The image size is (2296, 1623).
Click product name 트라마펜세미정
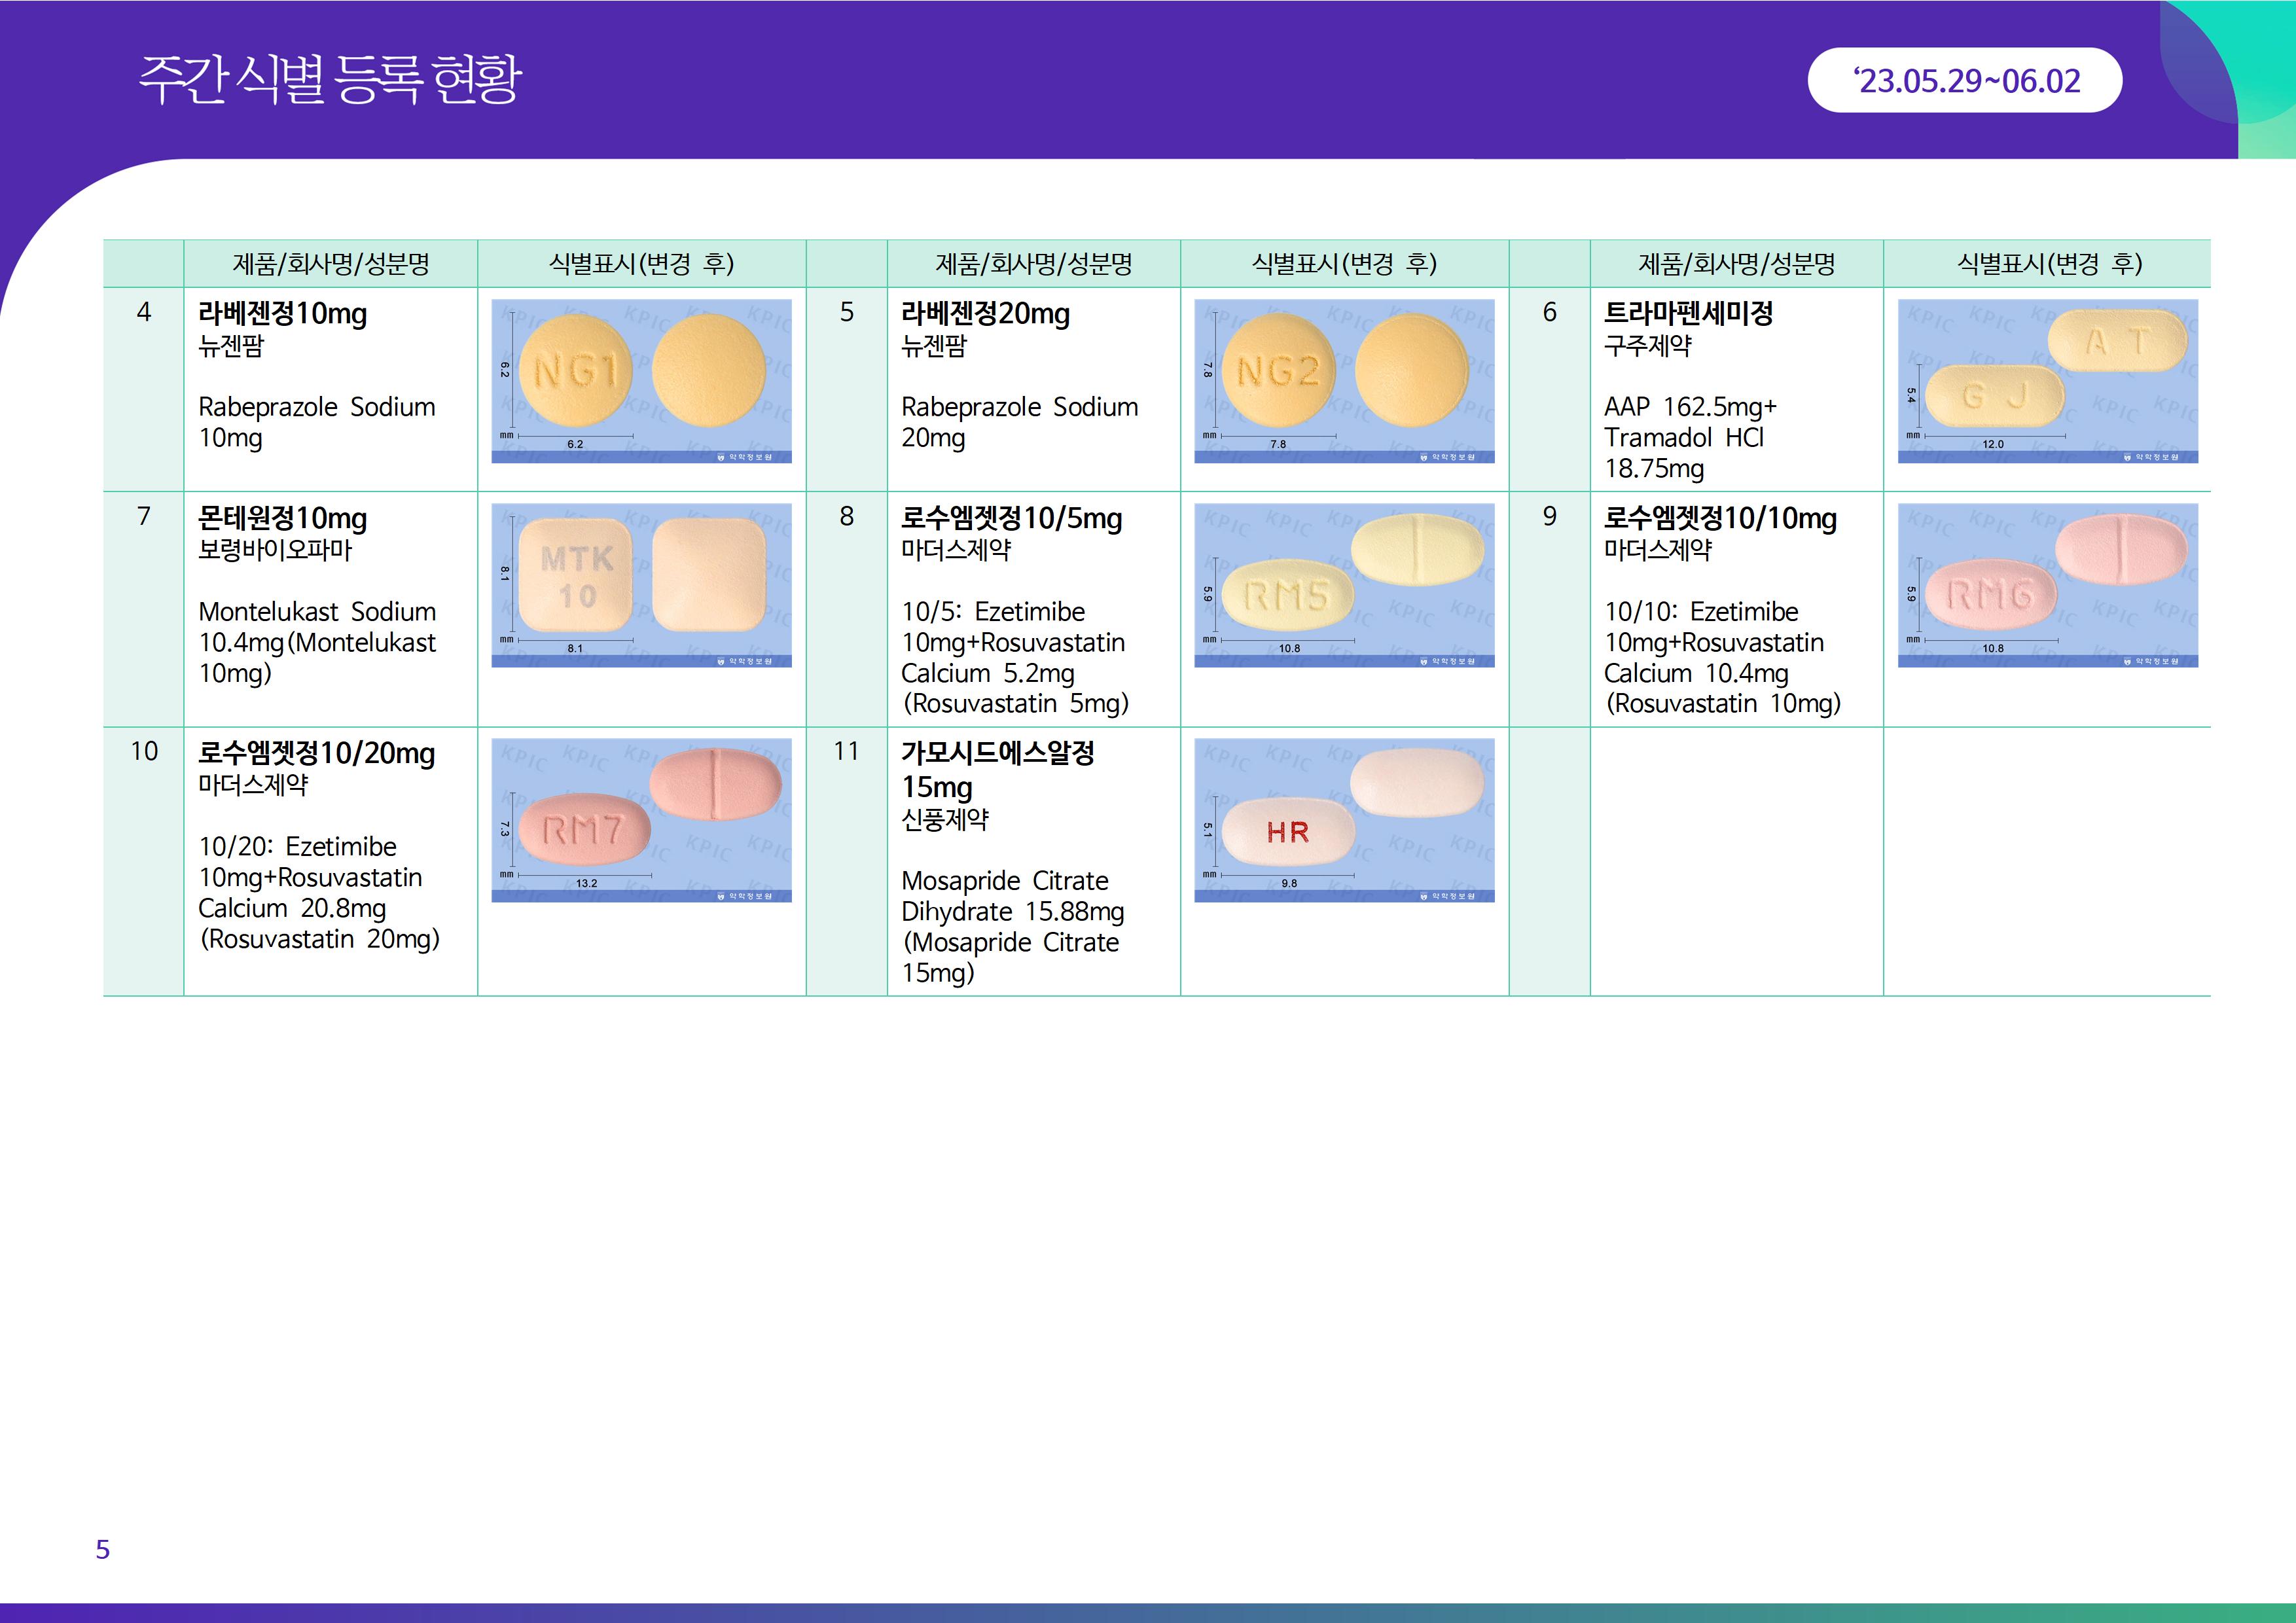point(1688,314)
